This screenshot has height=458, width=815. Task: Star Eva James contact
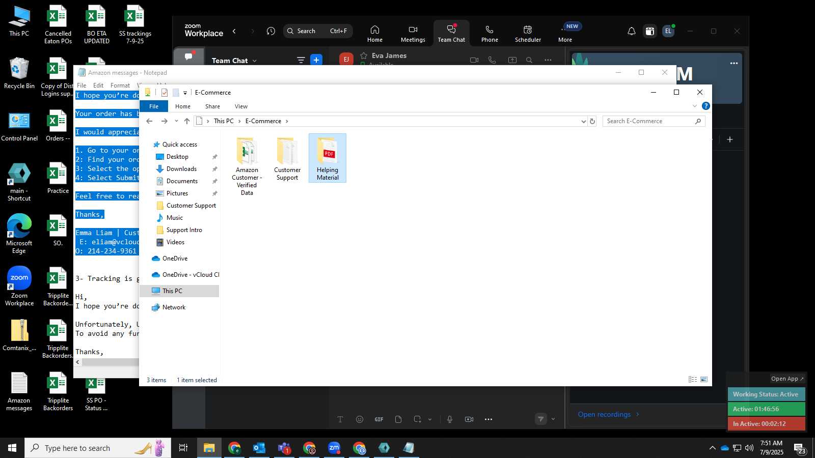point(364,55)
